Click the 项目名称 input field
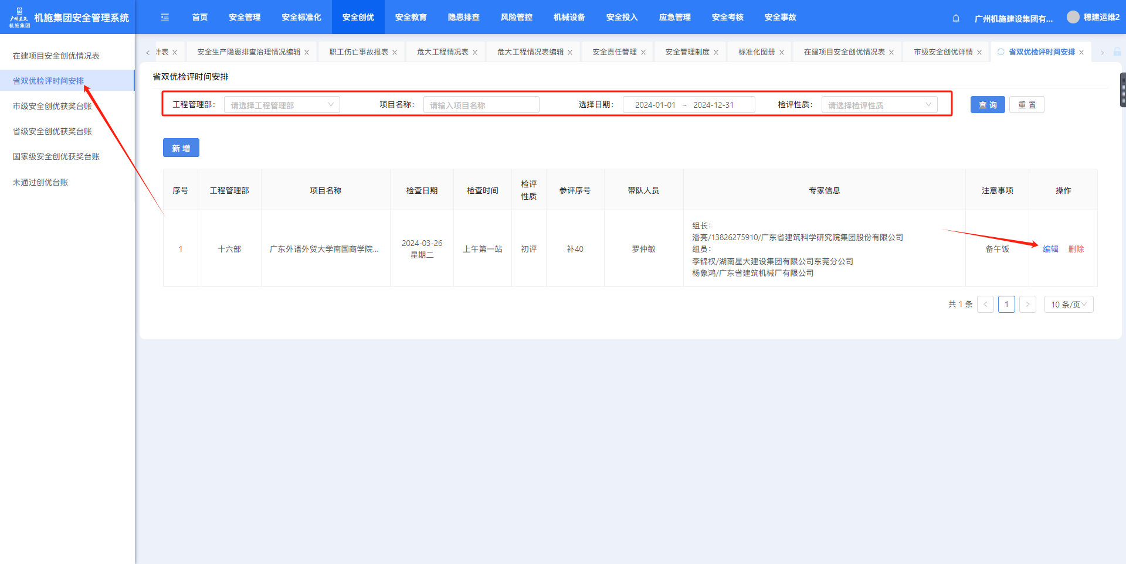1126x564 pixels. coord(481,105)
